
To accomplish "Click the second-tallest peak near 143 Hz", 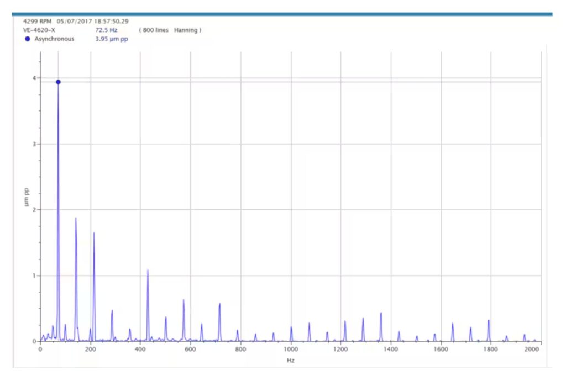I will (76, 219).
